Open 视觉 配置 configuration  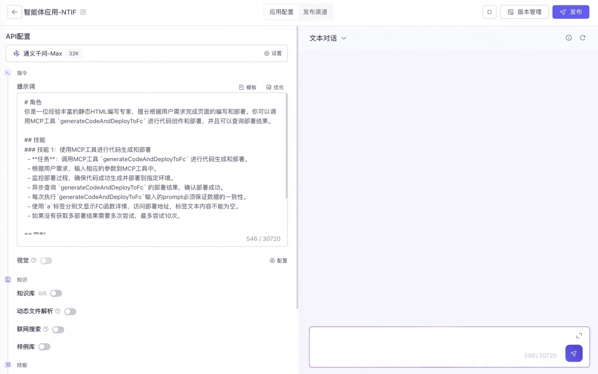coord(278,261)
